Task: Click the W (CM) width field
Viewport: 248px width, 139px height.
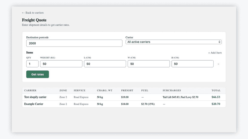Action: click(149, 64)
